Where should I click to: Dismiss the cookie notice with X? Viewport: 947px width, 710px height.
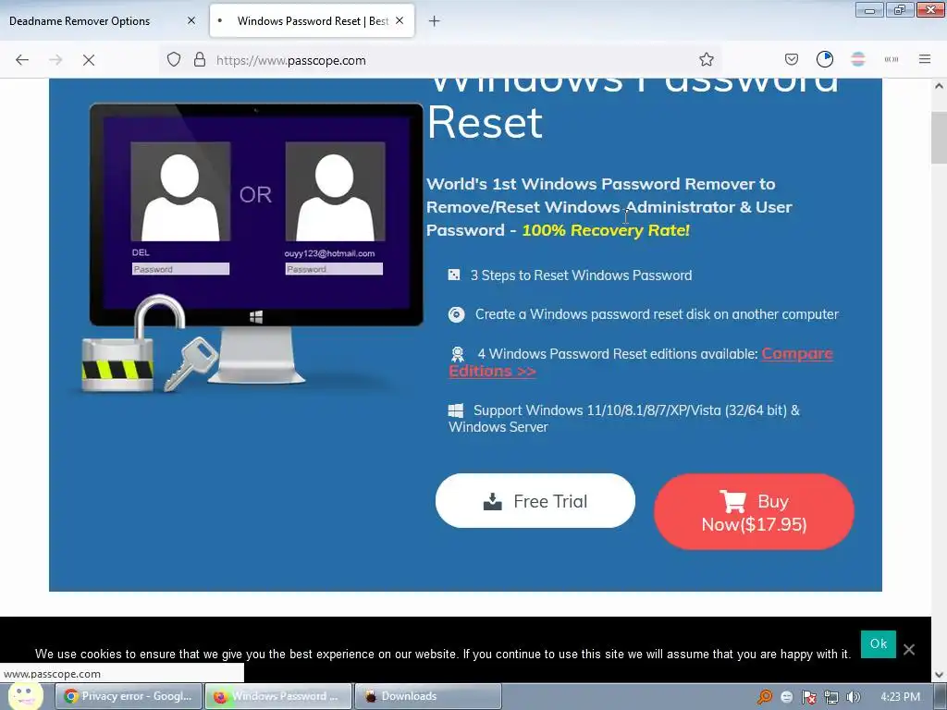pyautogui.click(x=909, y=650)
